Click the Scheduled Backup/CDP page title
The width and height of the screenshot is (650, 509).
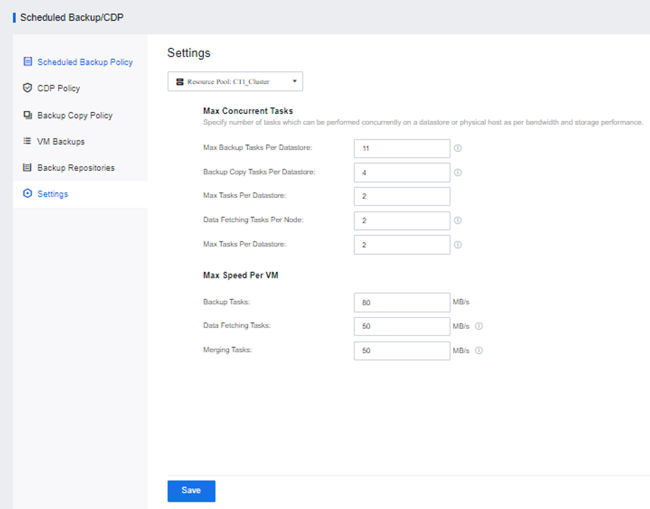(72, 17)
